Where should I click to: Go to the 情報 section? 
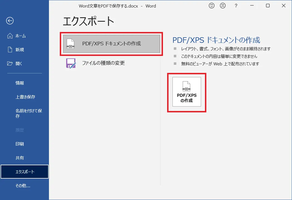pyautogui.click(x=24, y=83)
